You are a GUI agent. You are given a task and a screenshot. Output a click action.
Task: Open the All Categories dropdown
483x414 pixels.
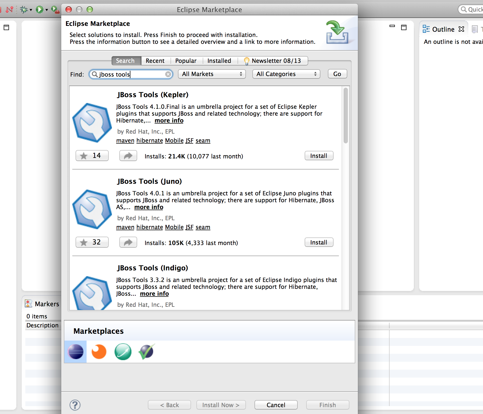286,74
